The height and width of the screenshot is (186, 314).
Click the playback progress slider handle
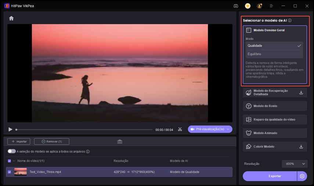click(x=17, y=130)
